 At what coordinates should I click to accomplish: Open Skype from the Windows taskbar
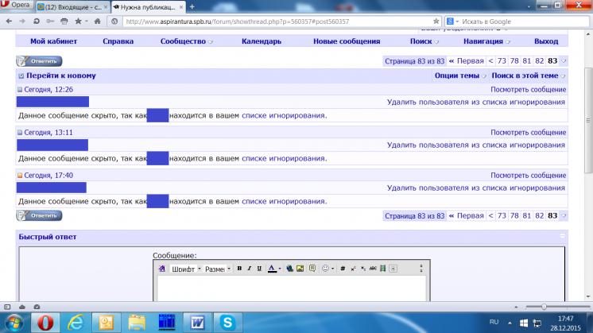coord(227,322)
